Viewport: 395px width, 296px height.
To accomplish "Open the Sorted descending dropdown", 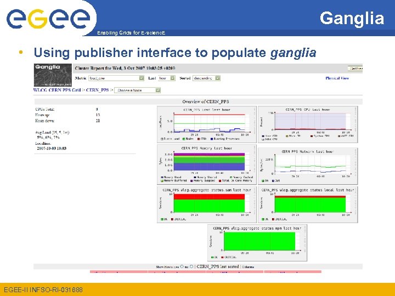I will coord(207,78).
